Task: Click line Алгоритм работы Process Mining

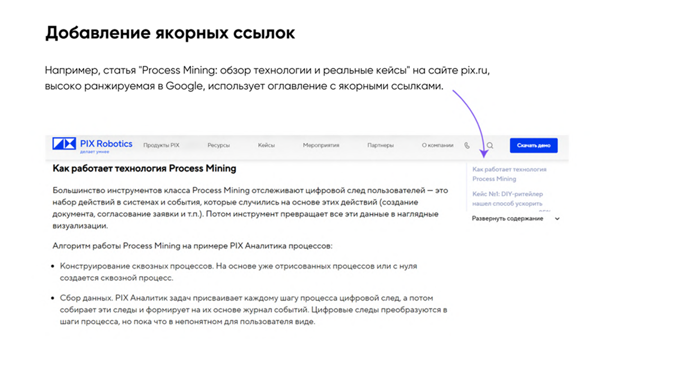Action: point(192,246)
